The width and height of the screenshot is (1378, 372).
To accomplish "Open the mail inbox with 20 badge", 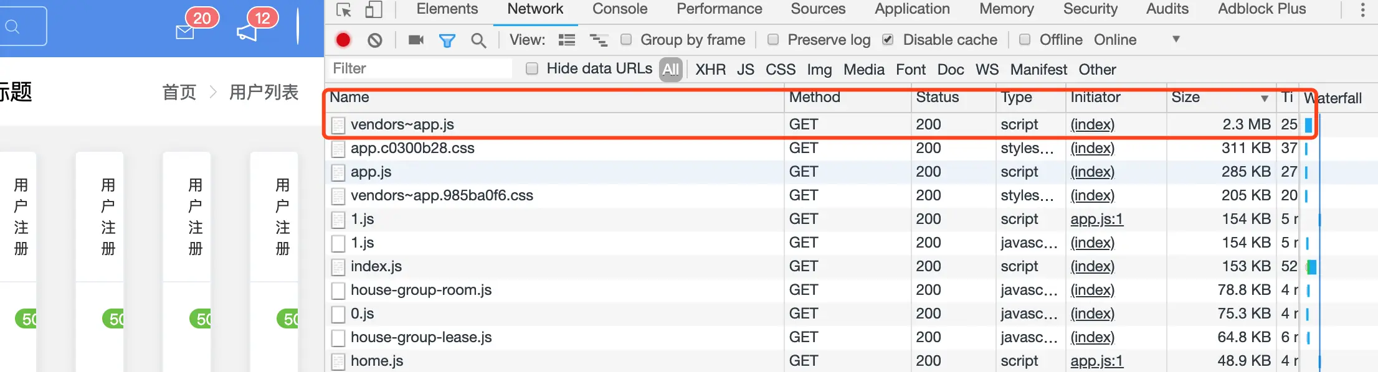I will [195, 25].
